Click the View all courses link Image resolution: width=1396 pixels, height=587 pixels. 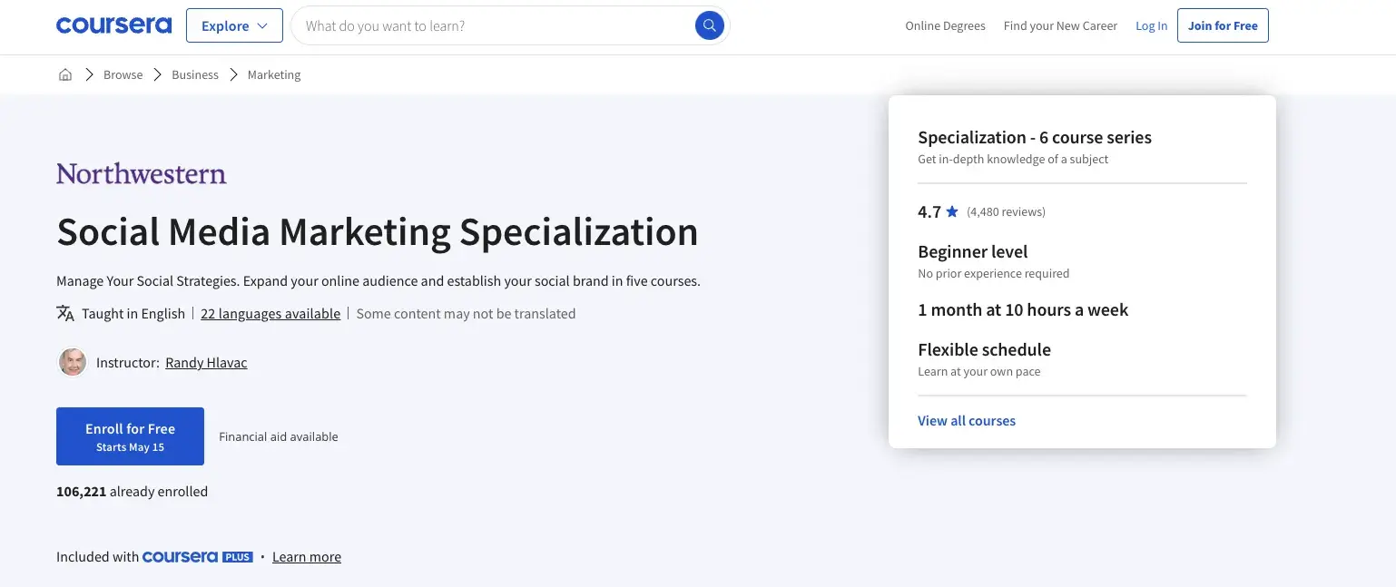[967, 420]
